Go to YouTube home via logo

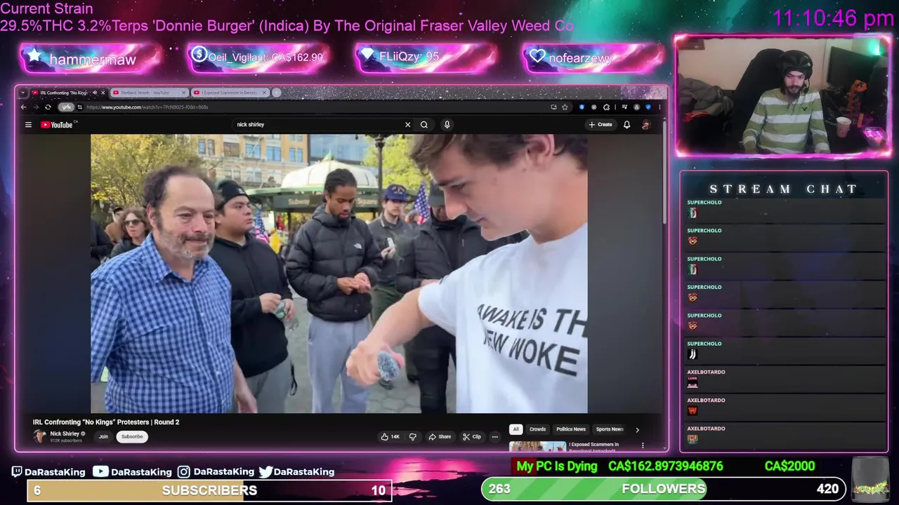tap(57, 125)
